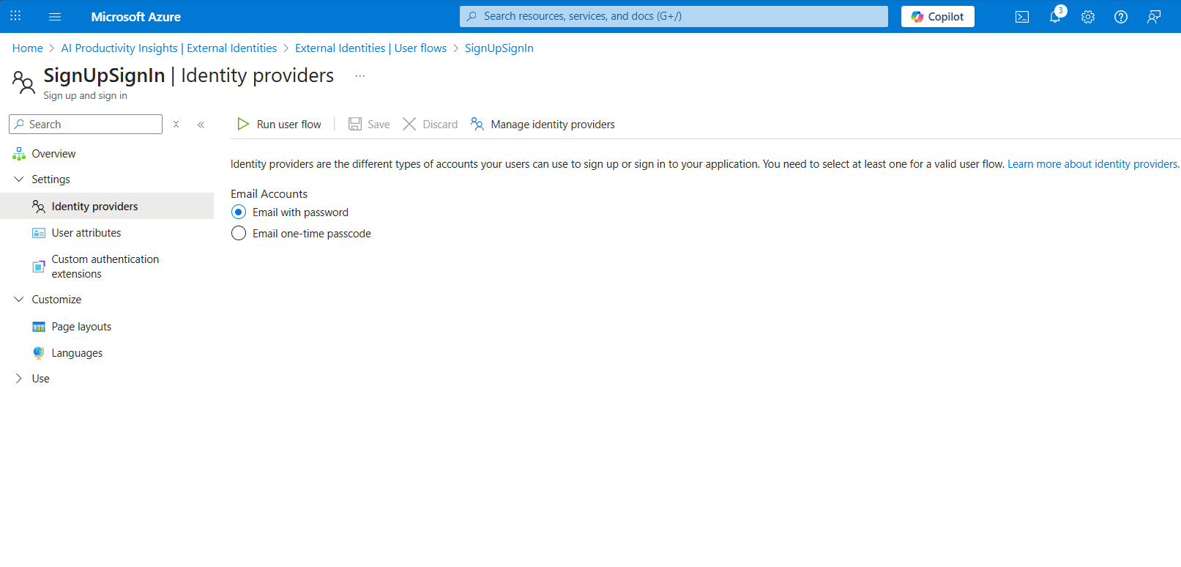Screen dimensions: 1181x567
Task: Click the Save toolbar button
Action: pos(369,125)
